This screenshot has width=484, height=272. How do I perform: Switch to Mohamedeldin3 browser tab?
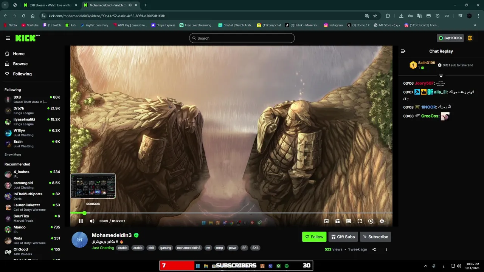click(x=110, y=5)
